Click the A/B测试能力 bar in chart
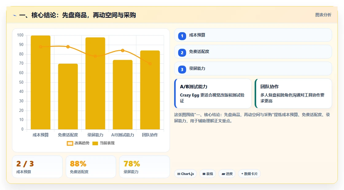This screenshot has width=344, height=190. click(x=123, y=95)
